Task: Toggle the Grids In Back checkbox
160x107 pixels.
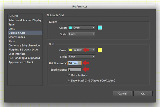Action: pos(69,75)
